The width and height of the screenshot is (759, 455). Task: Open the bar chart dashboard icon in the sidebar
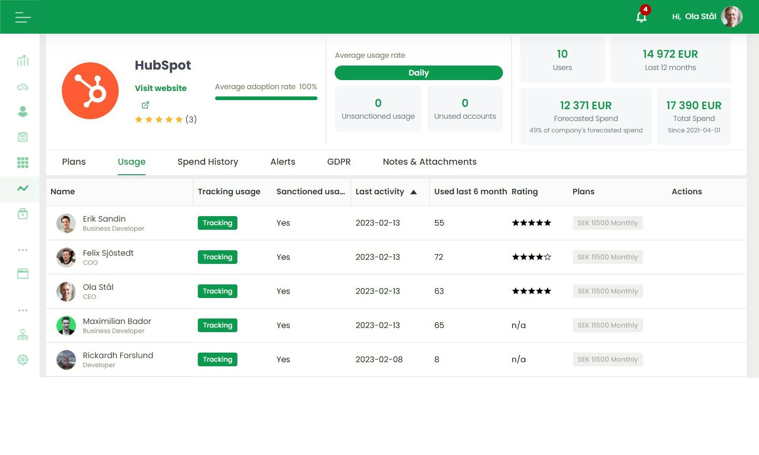(23, 61)
